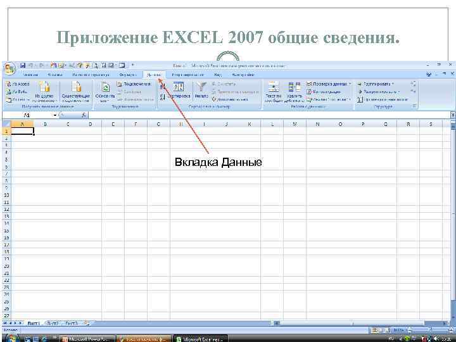Open the Вид ribbon tab
Screen dimensions: 456x342
(x=218, y=75)
